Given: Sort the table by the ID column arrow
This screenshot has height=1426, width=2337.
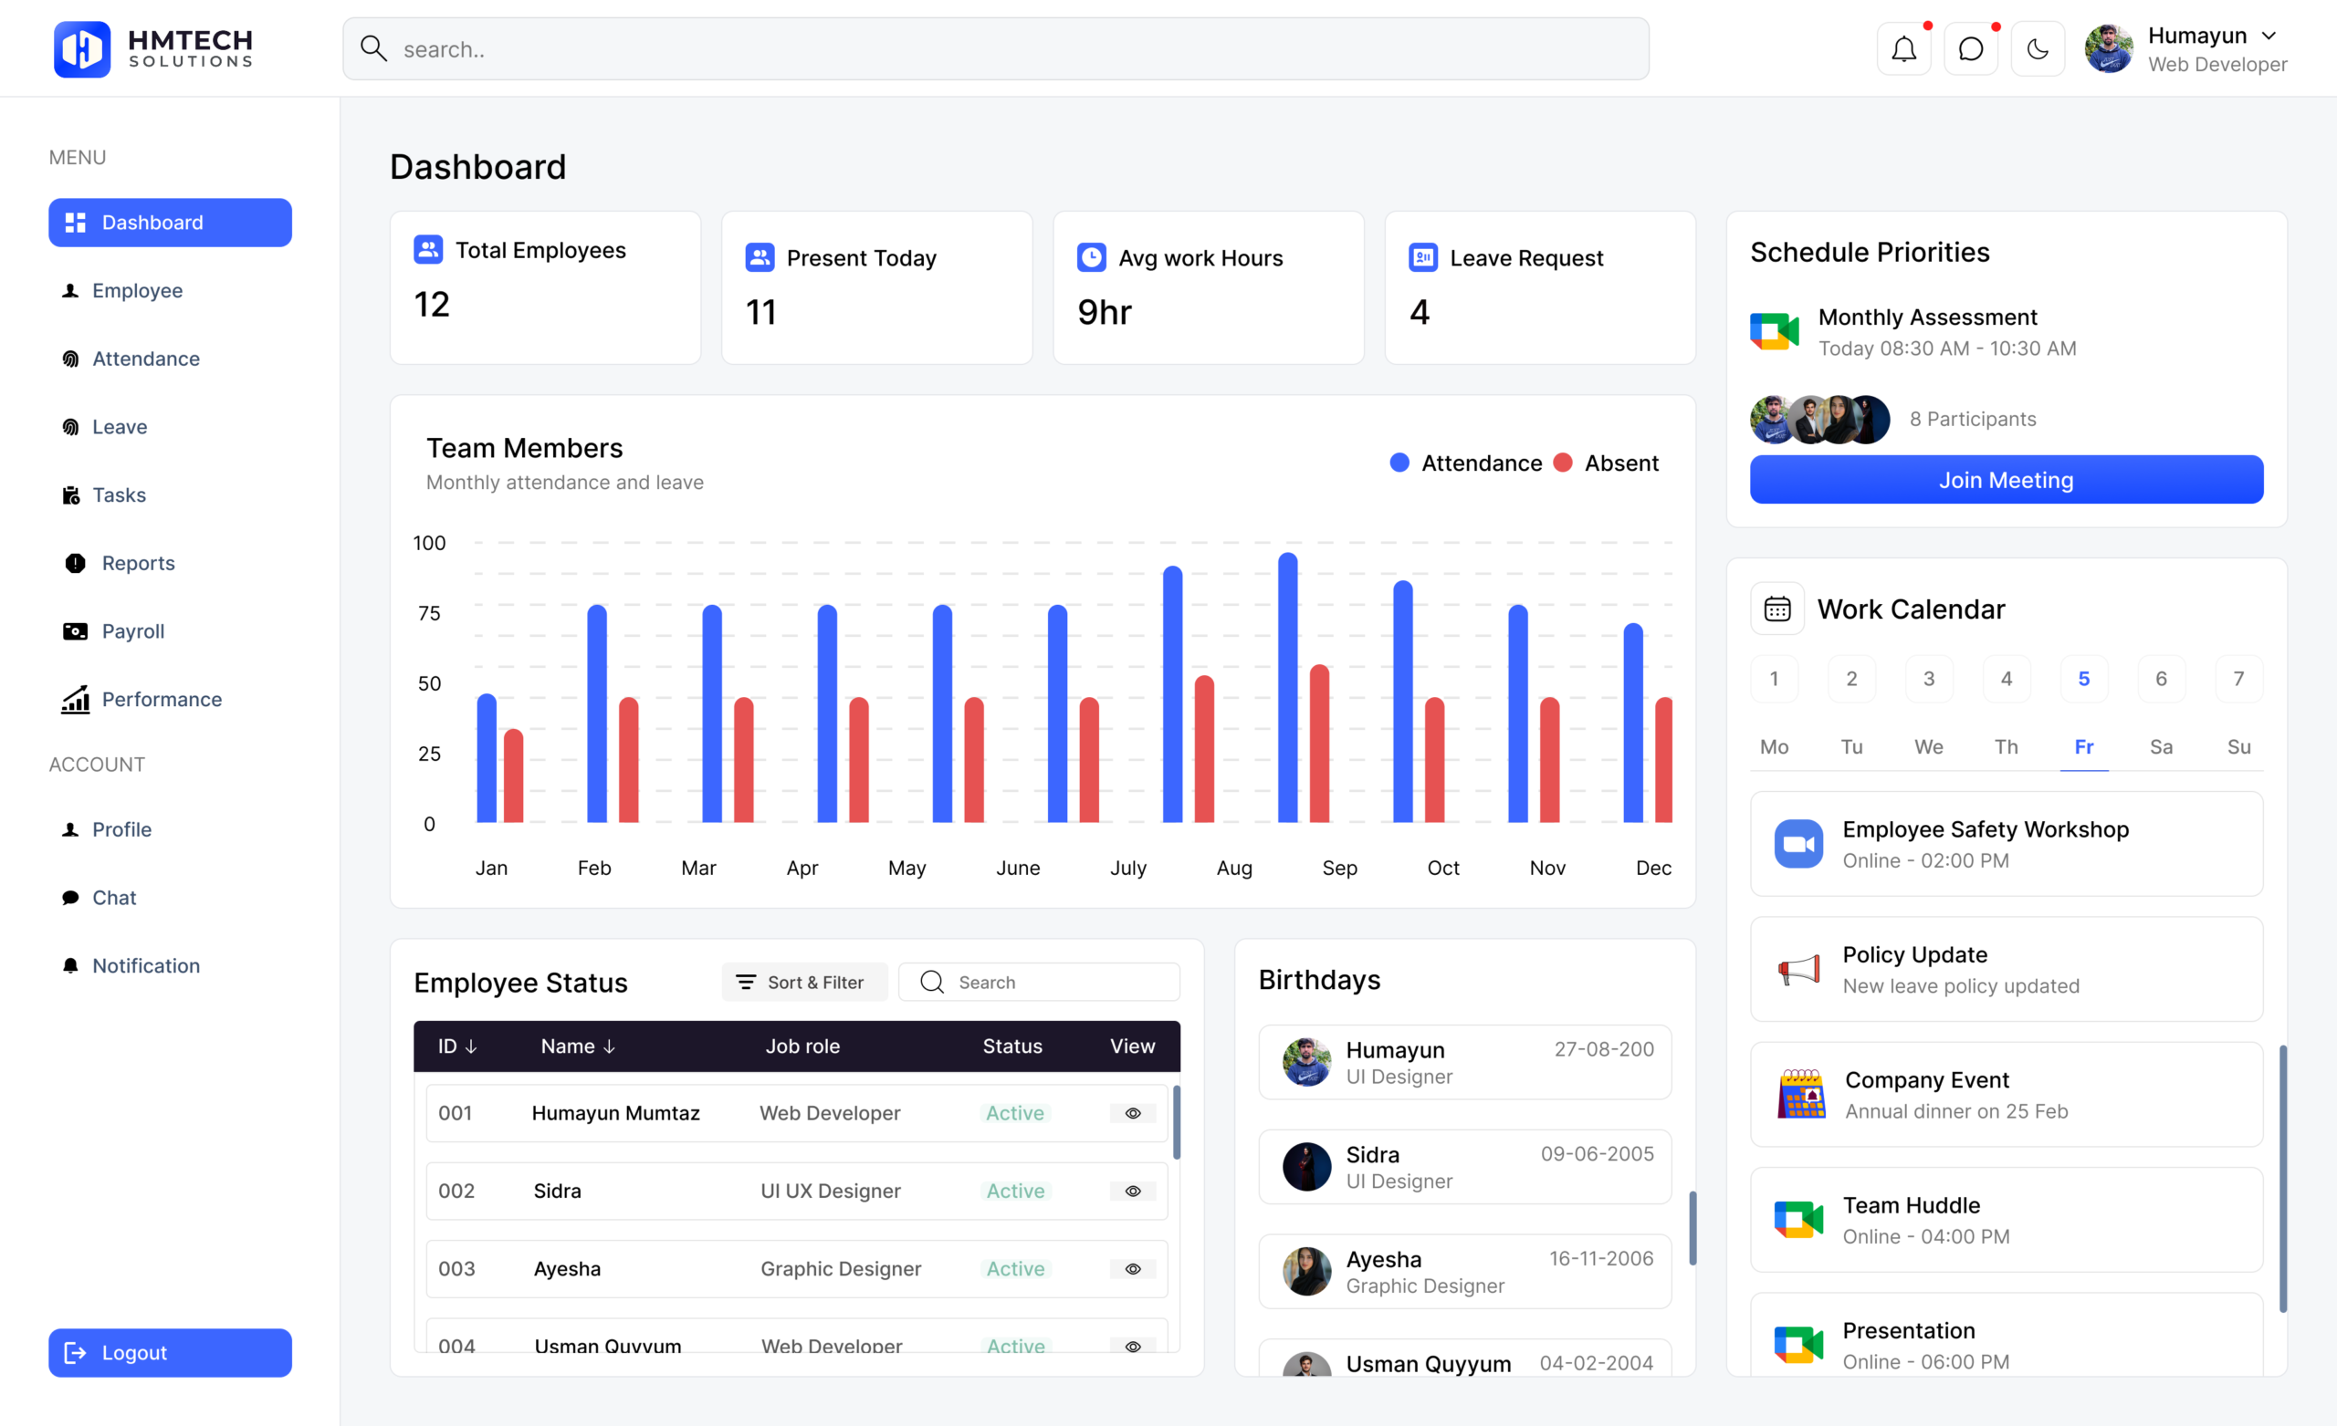Looking at the screenshot, I should (471, 1046).
